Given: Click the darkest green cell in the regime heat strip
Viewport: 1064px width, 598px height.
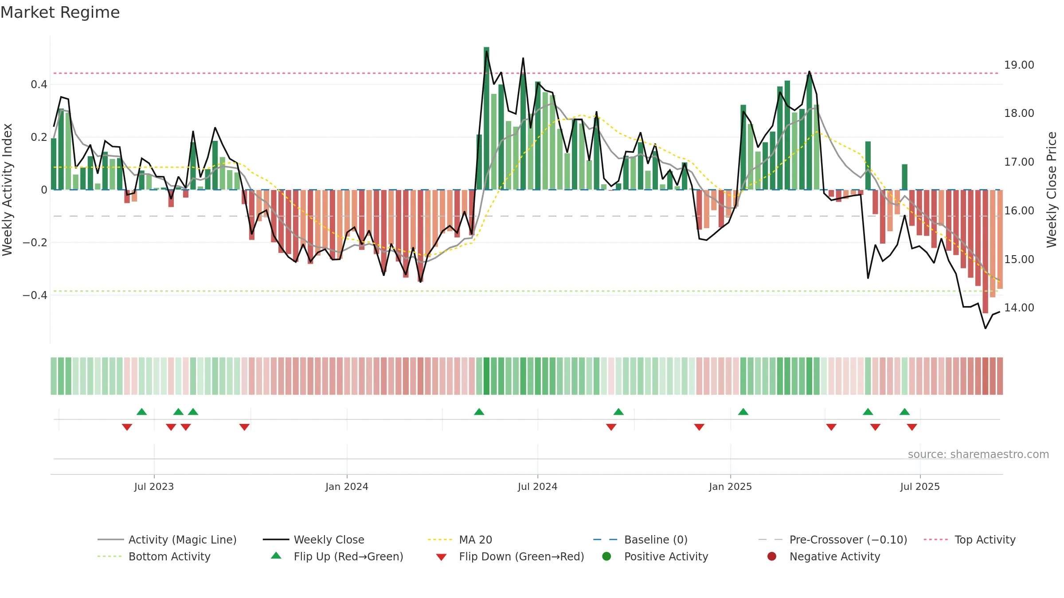Looking at the screenshot, I should coord(486,376).
